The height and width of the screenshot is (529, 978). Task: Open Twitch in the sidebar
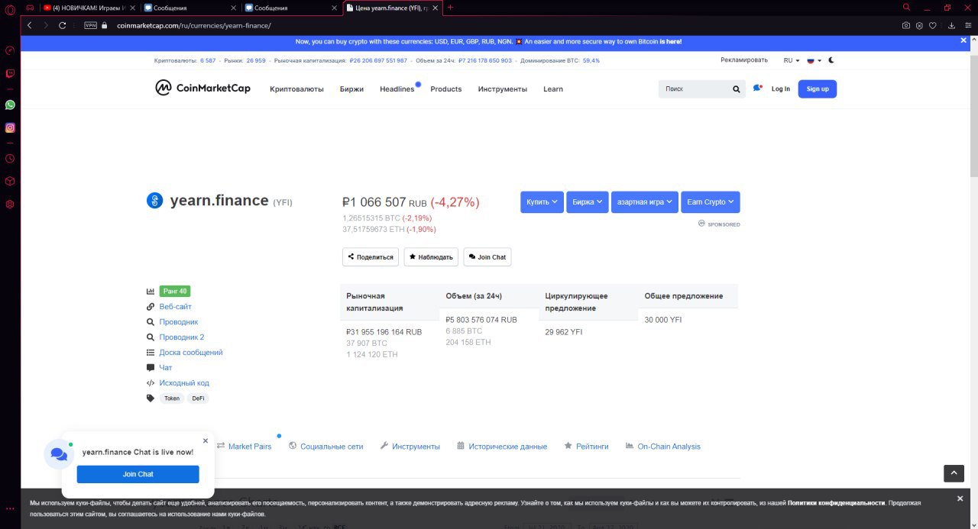[x=10, y=74]
